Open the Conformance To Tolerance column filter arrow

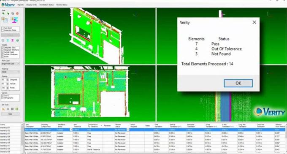(x=102, y=125)
